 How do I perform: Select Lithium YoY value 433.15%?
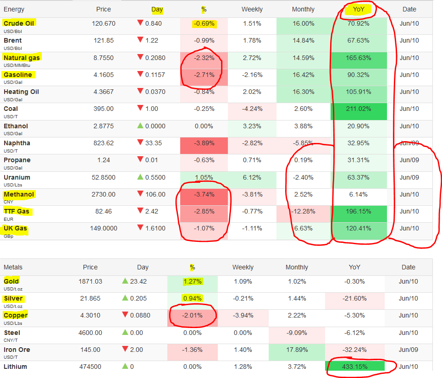pos(354,367)
